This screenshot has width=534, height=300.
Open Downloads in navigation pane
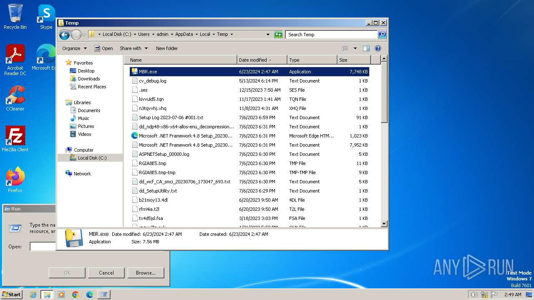89,79
